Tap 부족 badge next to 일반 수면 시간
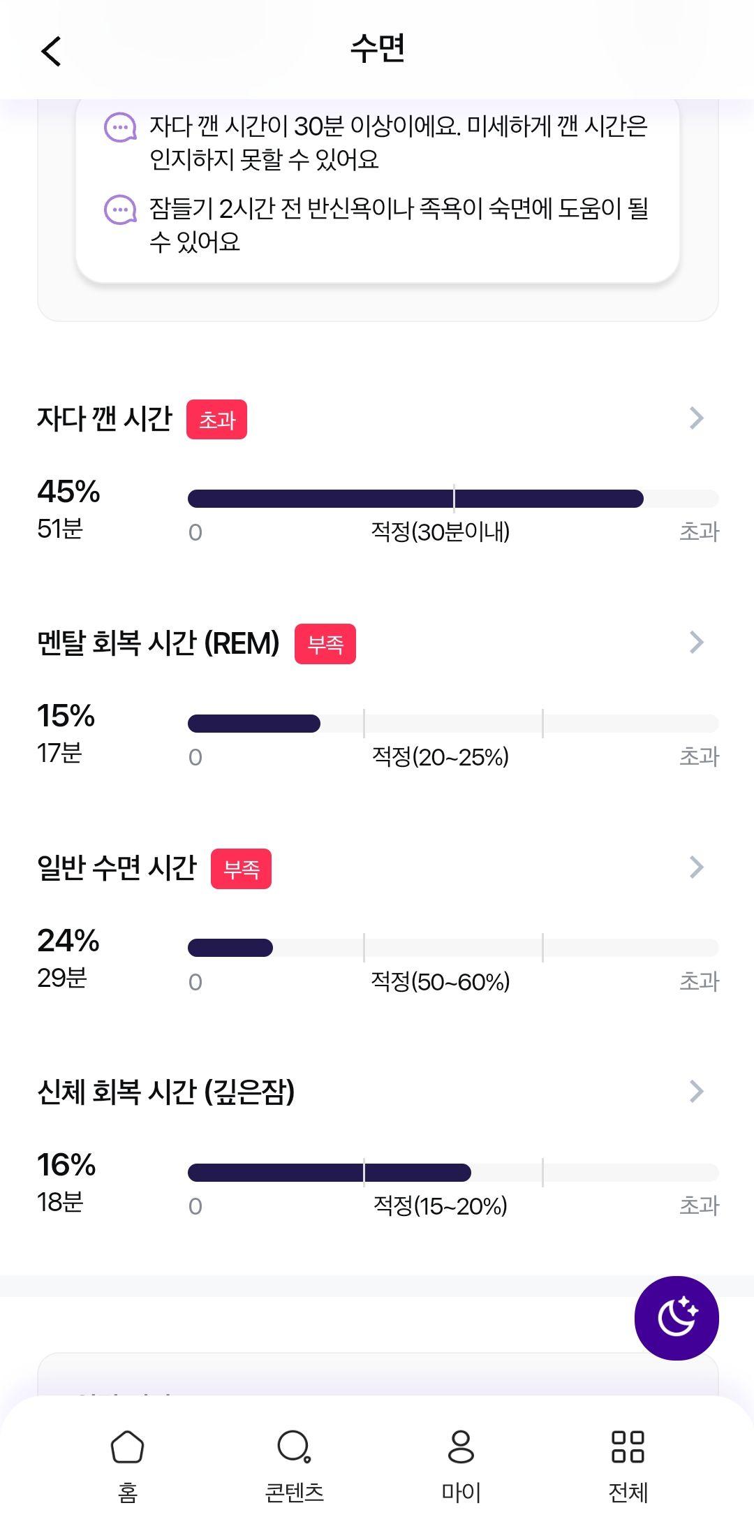This screenshot has height=1524, width=754. pos(241,869)
